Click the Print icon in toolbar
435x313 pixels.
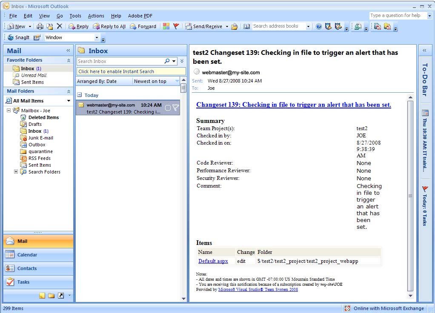[x=40, y=26]
